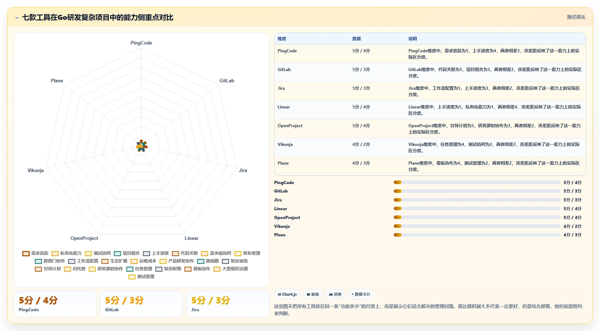Click the Linear row description text
This screenshot has height=331, width=600.
click(495, 110)
